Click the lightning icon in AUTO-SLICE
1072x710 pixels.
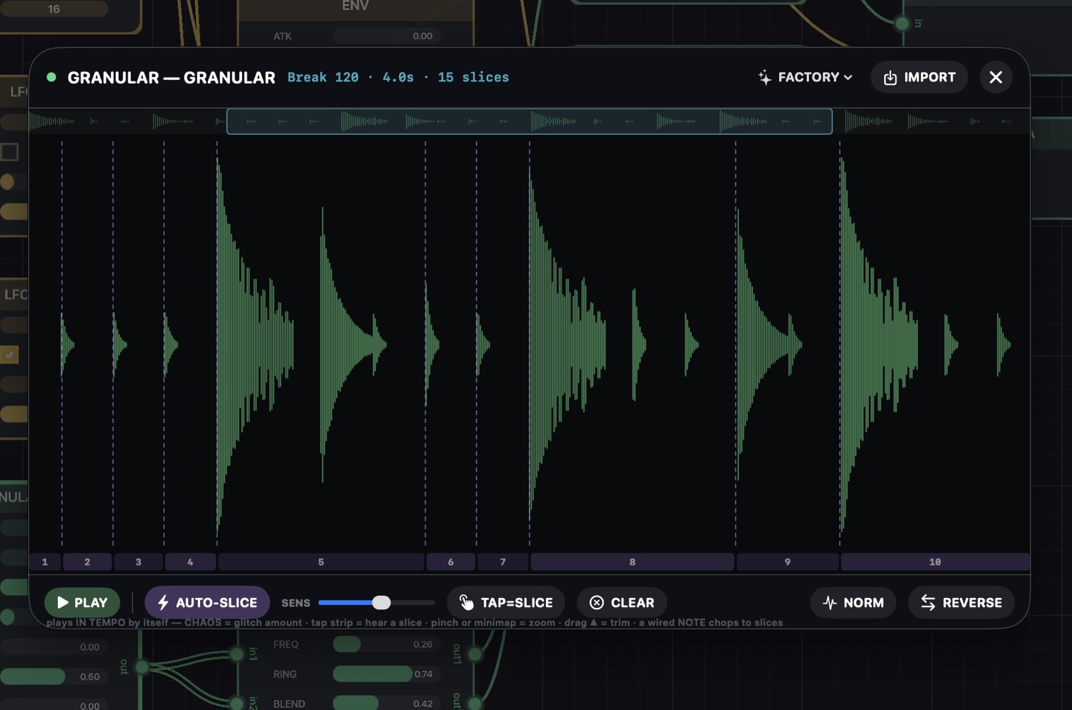(163, 602)
